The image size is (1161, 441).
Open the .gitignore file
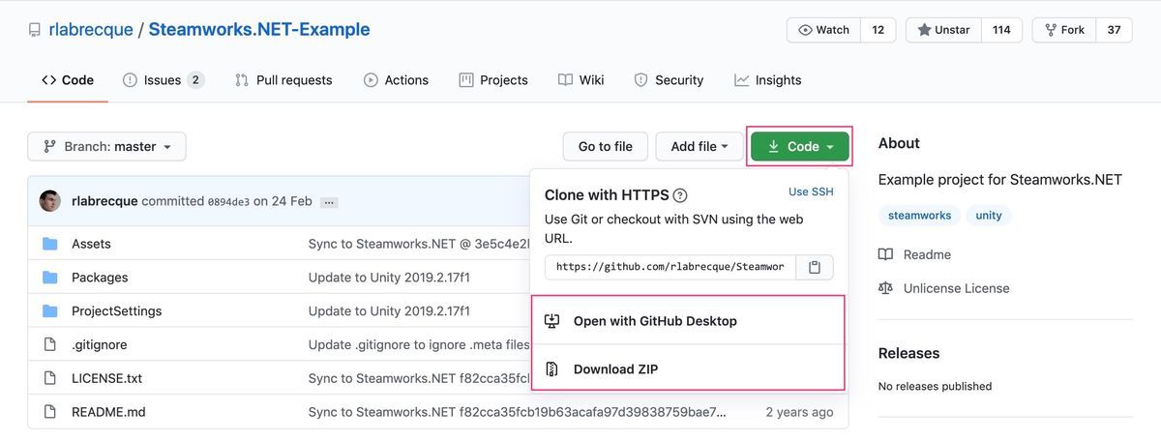(x=99, y=344)
